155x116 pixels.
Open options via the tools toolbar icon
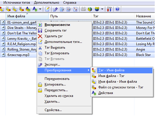pos(109,9)
